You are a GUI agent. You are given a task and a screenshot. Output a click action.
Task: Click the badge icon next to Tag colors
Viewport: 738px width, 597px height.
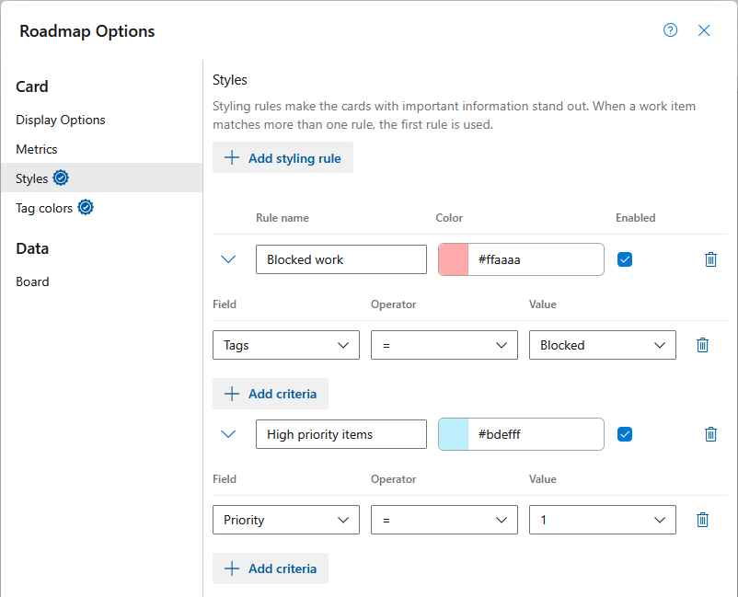pos(86,207)
